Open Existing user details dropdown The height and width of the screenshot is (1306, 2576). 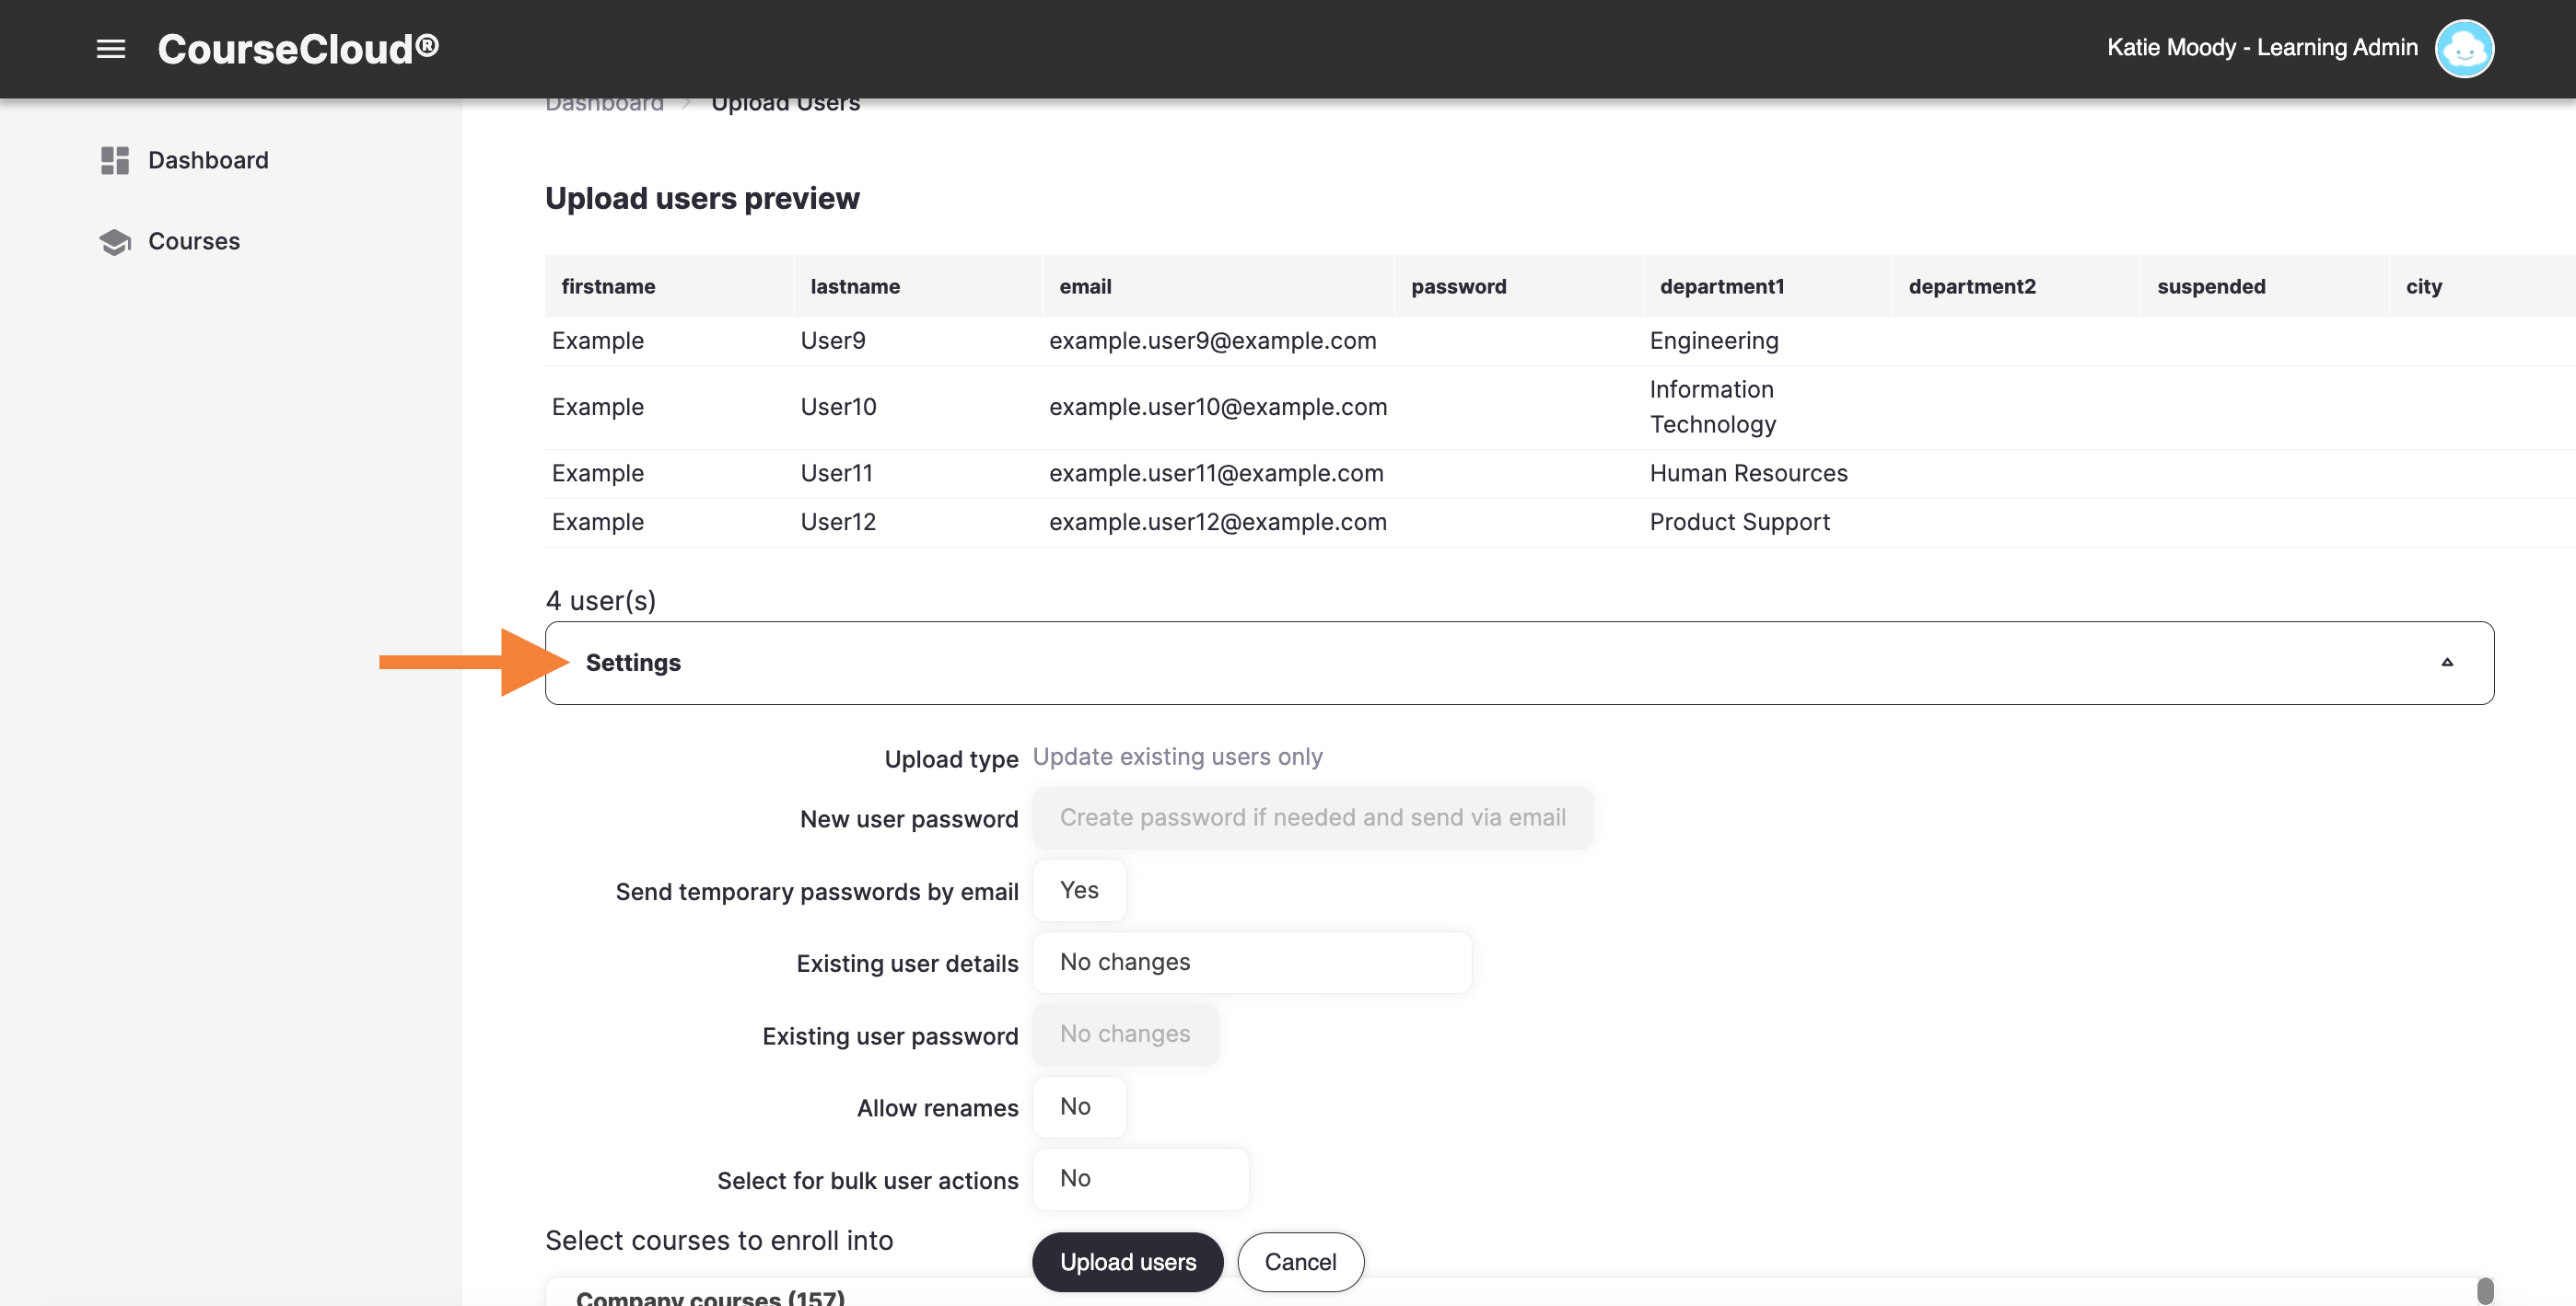1251,963
